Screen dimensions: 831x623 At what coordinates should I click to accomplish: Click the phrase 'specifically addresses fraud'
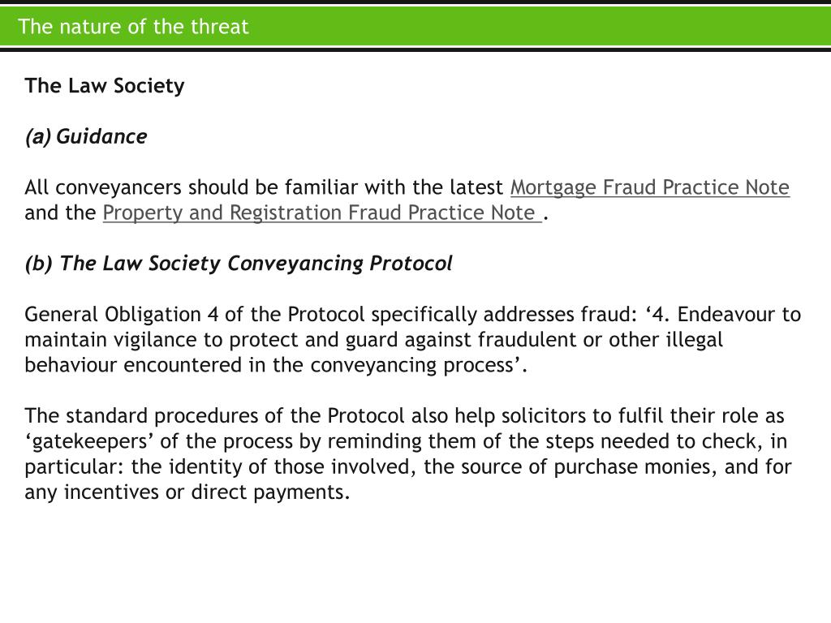coord(503,314)
